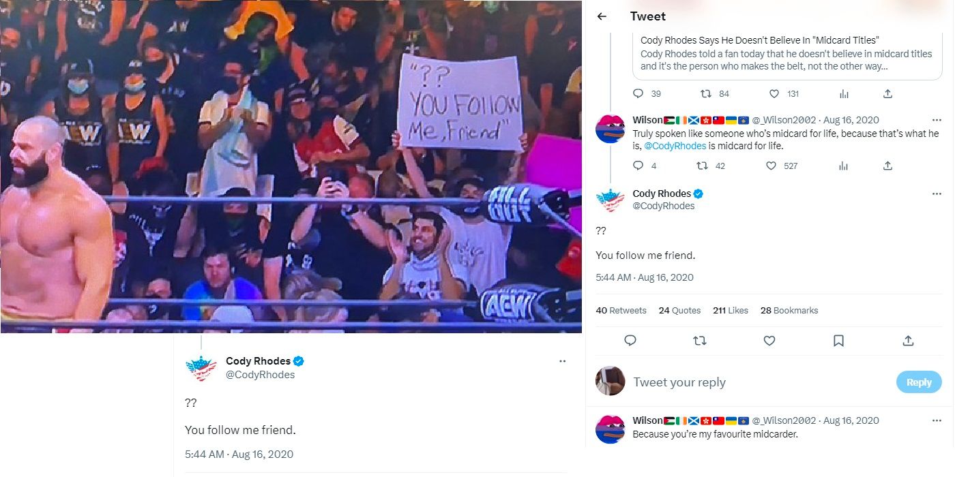Open replies on Wilson's midcard tweet
The image size is (955, 477).
(x=638, y=165)
